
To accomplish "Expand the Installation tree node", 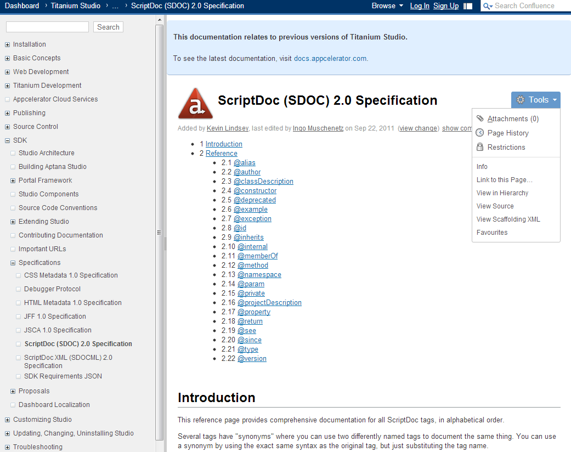I will point(7,44).
